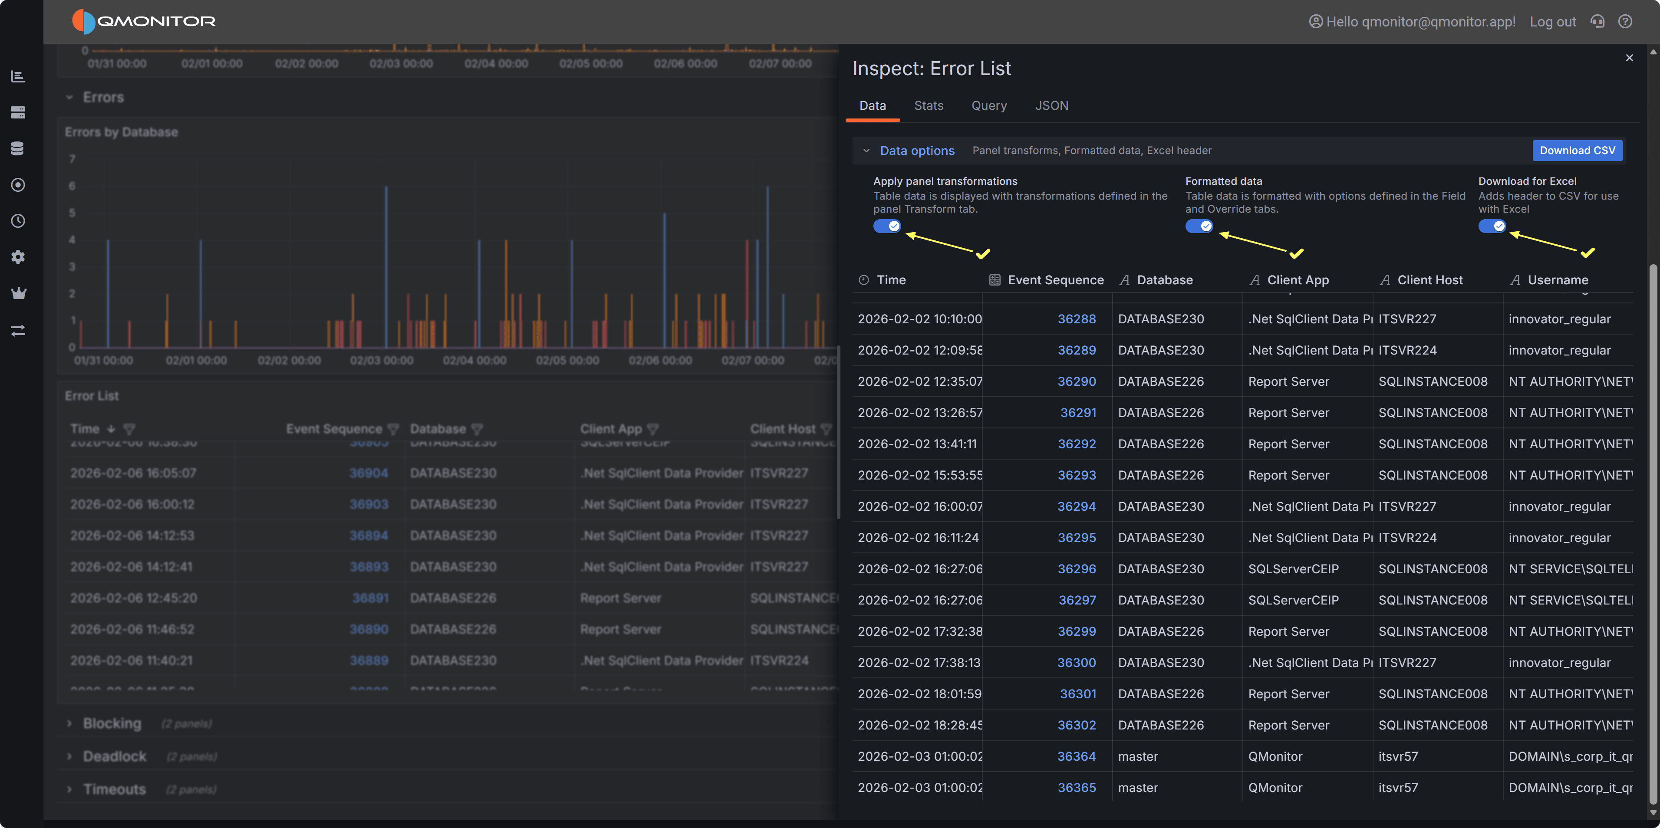
Task: Expand the Blocking row
Action: click(x=112, y=723)
